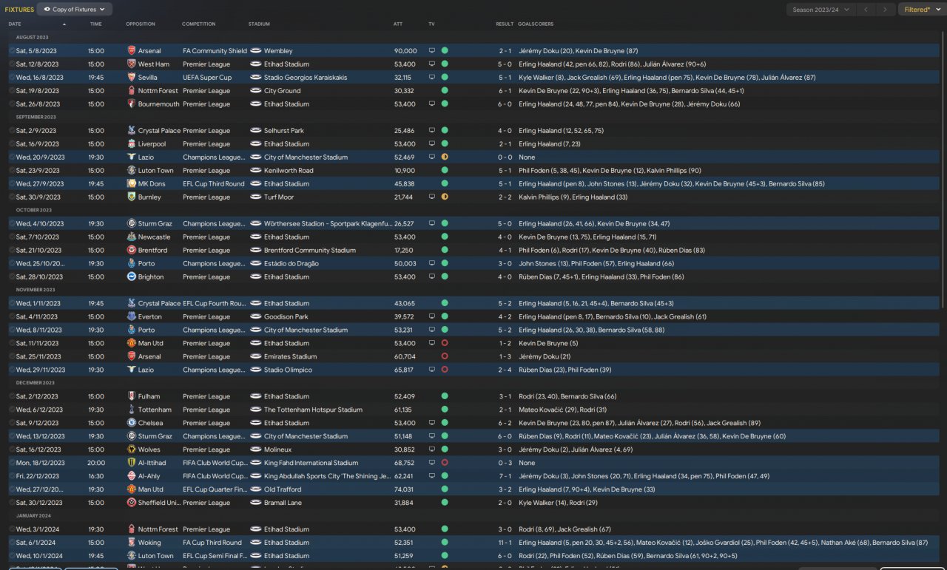Click the Tottenham club badge
The height and width of the screenshot is (570, 947).
[132, 410]
